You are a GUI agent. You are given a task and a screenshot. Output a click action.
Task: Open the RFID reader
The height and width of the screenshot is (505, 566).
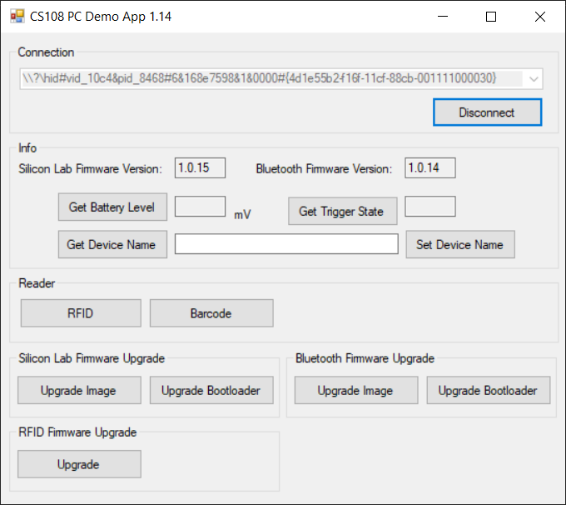pos(81,313)
